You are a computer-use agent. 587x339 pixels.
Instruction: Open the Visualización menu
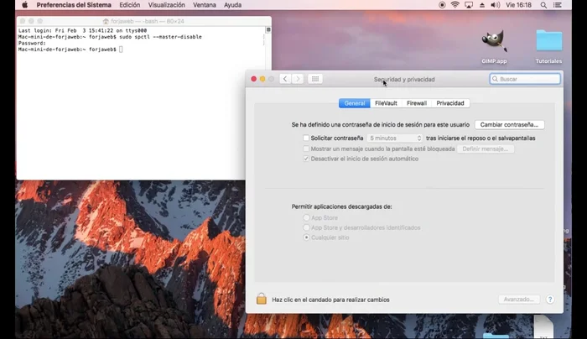(167, 5)
